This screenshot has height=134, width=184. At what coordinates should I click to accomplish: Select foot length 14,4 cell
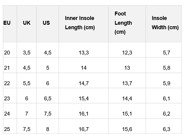tap(127, 99)
